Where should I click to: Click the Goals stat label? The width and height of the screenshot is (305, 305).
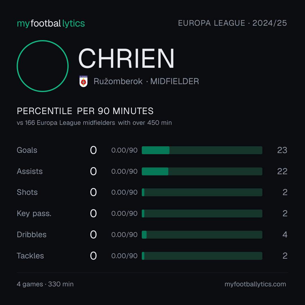(27, 150)
